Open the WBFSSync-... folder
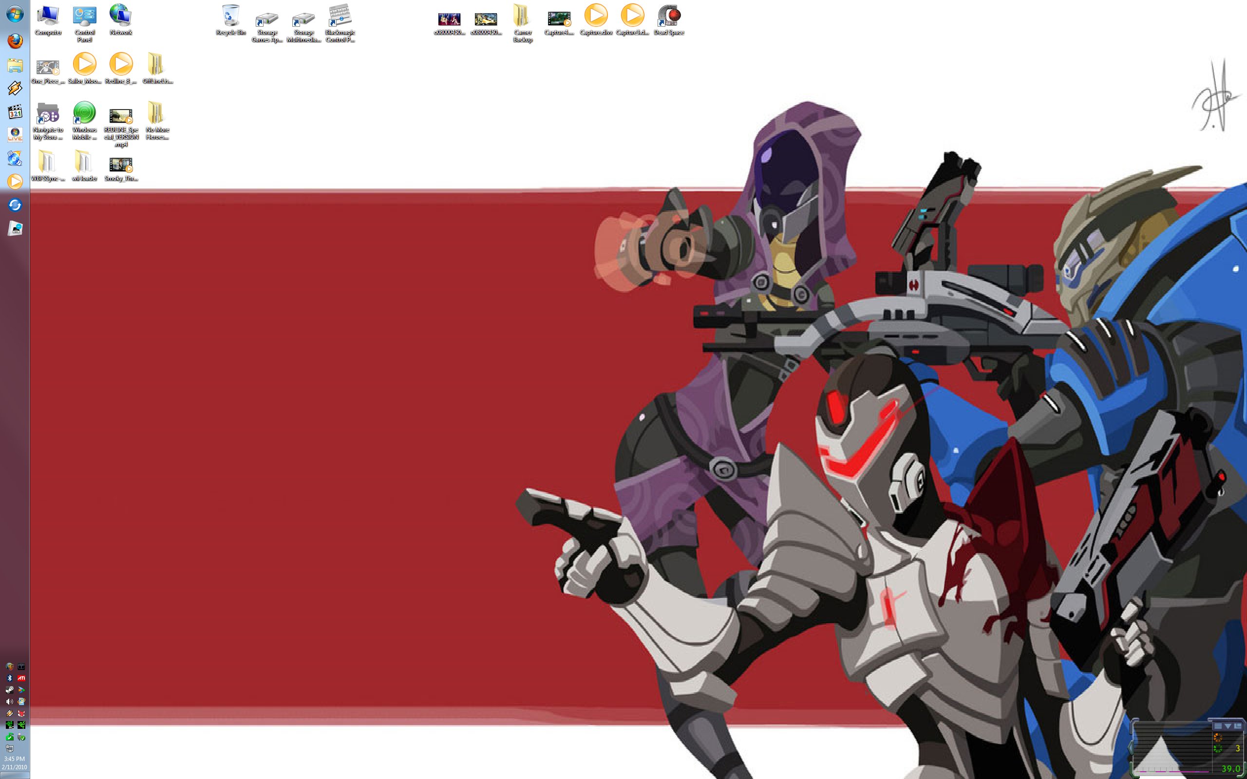This screenshot has width=1247, height=779. point(48,166)
